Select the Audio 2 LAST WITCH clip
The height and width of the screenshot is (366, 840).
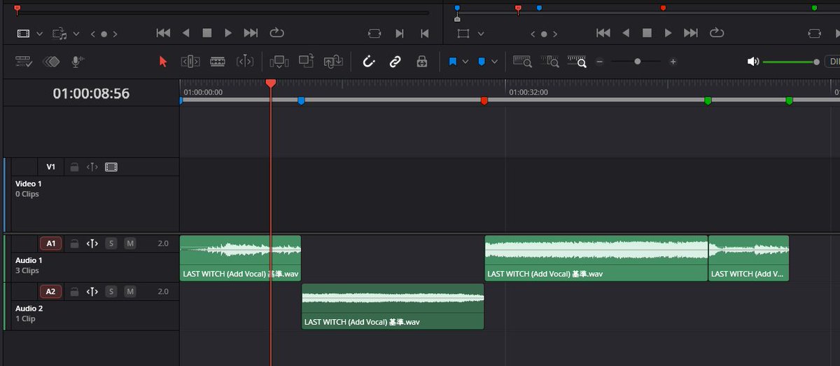393,307
